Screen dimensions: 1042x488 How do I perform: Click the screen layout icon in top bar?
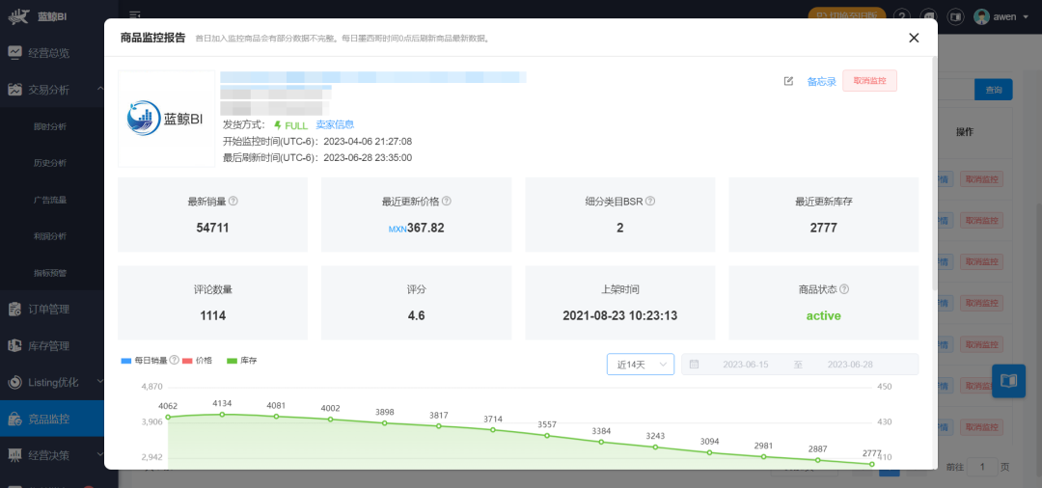955,16
